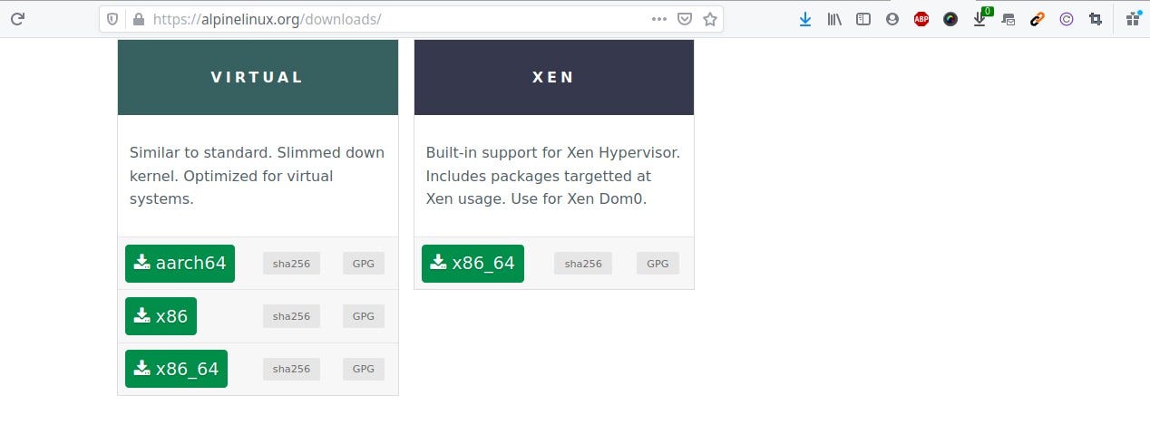Viewport: 1150px width, 434px height.
Task: Download Virtual x86 image
Action: pyautogui.click(x=161, y=316)
